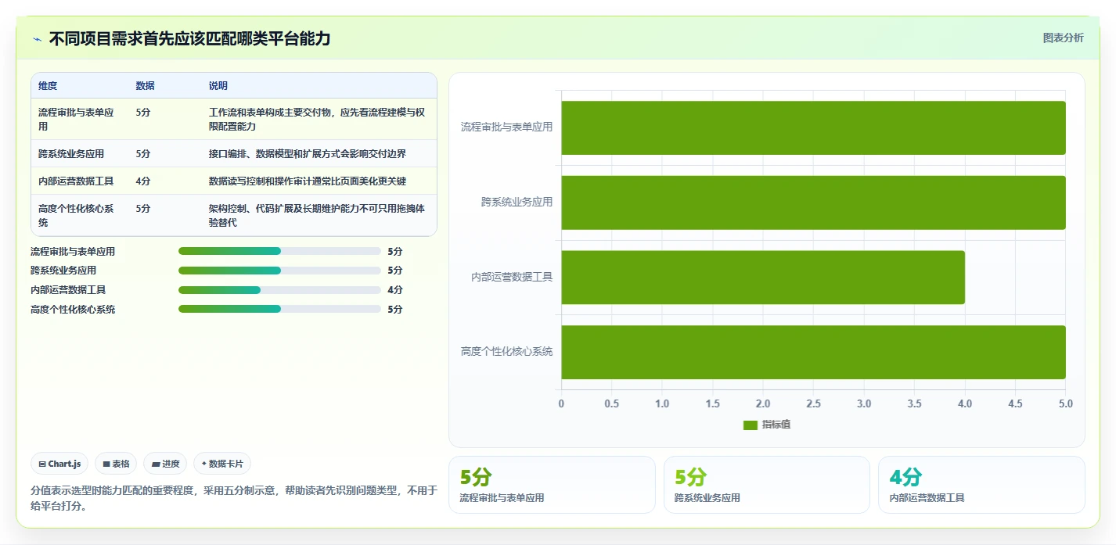The image size is (1116, 545).
Task: Click the 维度 column header
Action: [48, 86]
